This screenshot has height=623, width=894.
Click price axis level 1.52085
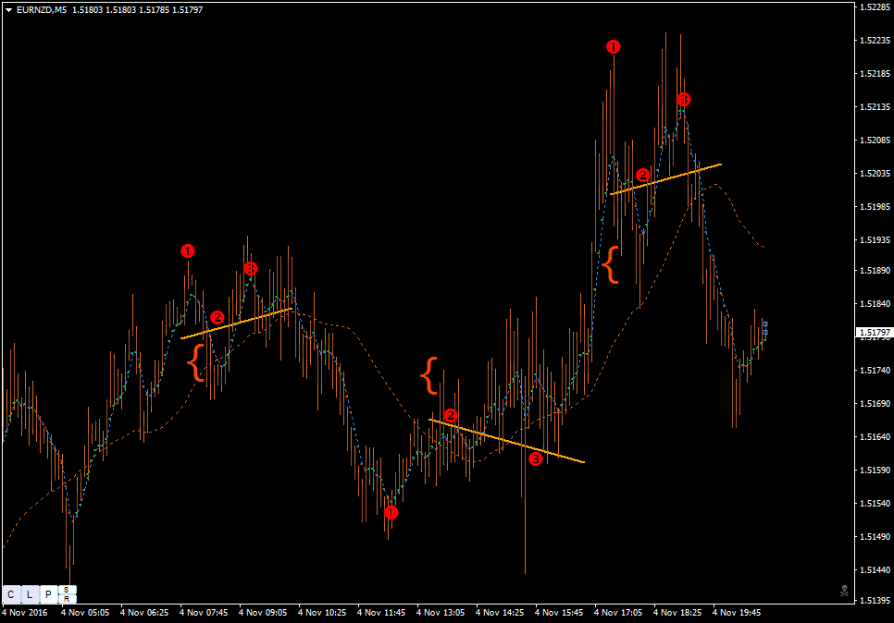tap(875, 140)
